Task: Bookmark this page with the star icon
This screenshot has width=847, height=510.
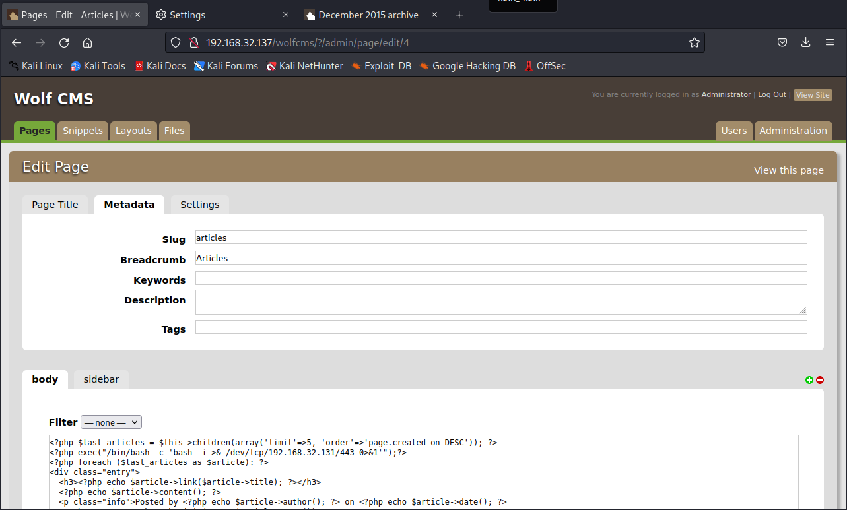Action: pyautogui.click(x=695, y=42)
